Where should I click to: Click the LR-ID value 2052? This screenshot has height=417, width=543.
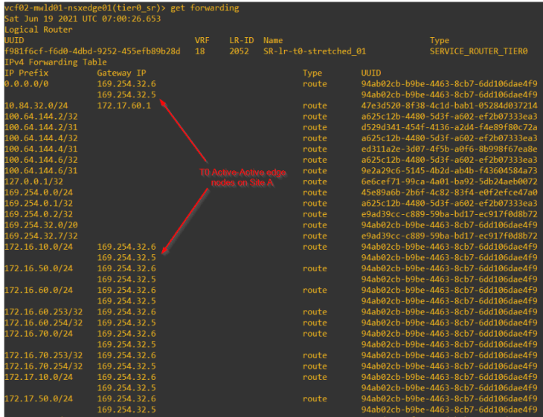[x=239, y=51]
